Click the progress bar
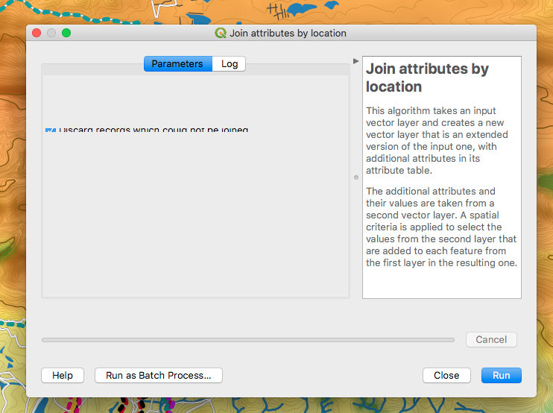The width and height of the screenshot is (553, 413). [248, 340]
